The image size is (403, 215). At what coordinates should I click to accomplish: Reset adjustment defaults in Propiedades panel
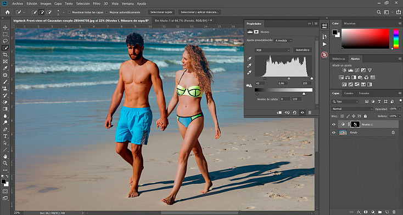294,112
